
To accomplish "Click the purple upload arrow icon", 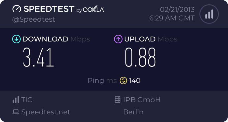I will [x=118, y=39].
